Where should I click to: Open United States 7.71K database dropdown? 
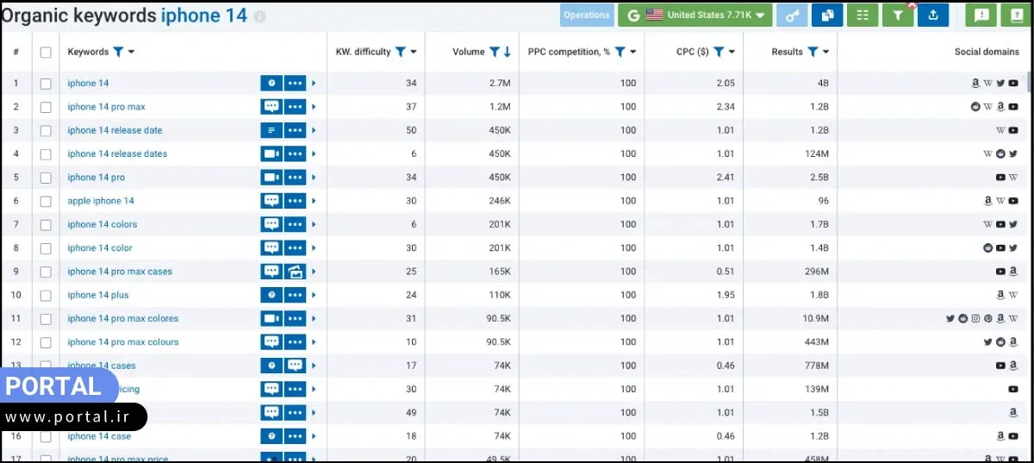(x=695, y=16)
